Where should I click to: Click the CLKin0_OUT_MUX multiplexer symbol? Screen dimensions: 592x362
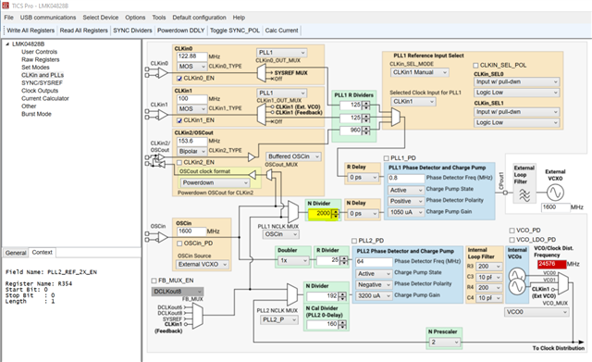(x=261, y=73)
